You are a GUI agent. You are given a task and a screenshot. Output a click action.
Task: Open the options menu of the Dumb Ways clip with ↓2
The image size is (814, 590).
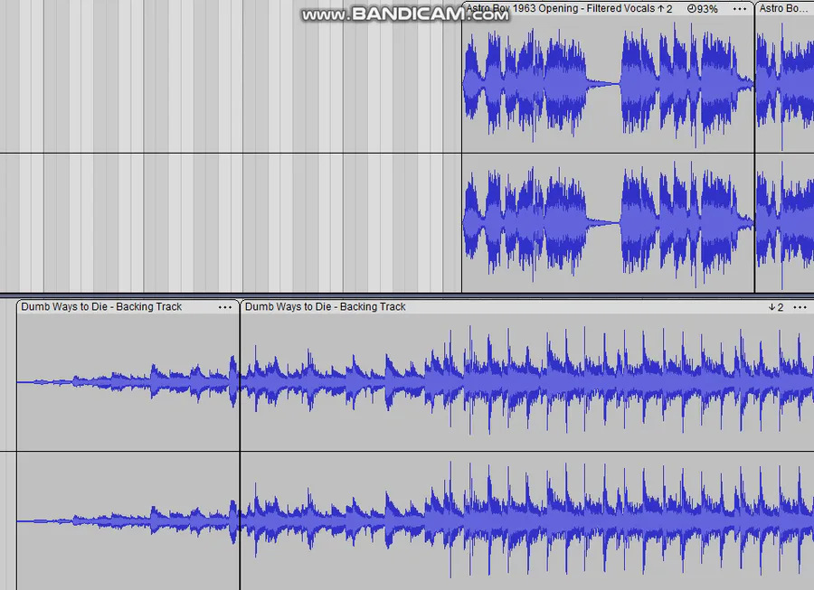pyautogui.click(x=800, y=307)
